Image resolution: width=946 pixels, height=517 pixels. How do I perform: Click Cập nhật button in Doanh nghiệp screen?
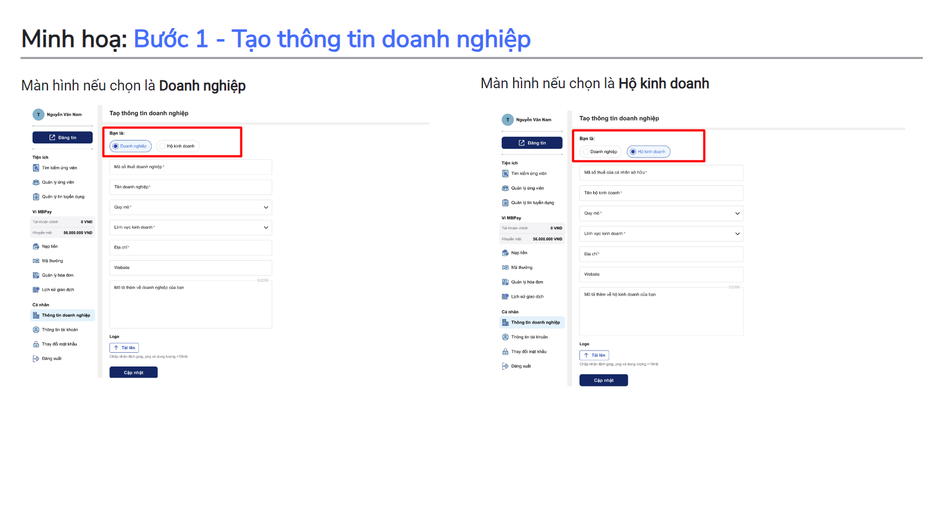click(133, 373)
